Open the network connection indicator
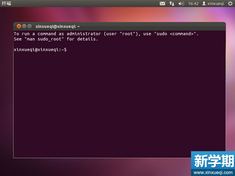The width and height of the screenshot is (235, 176). pyautogui.click(x=172, y=3)
